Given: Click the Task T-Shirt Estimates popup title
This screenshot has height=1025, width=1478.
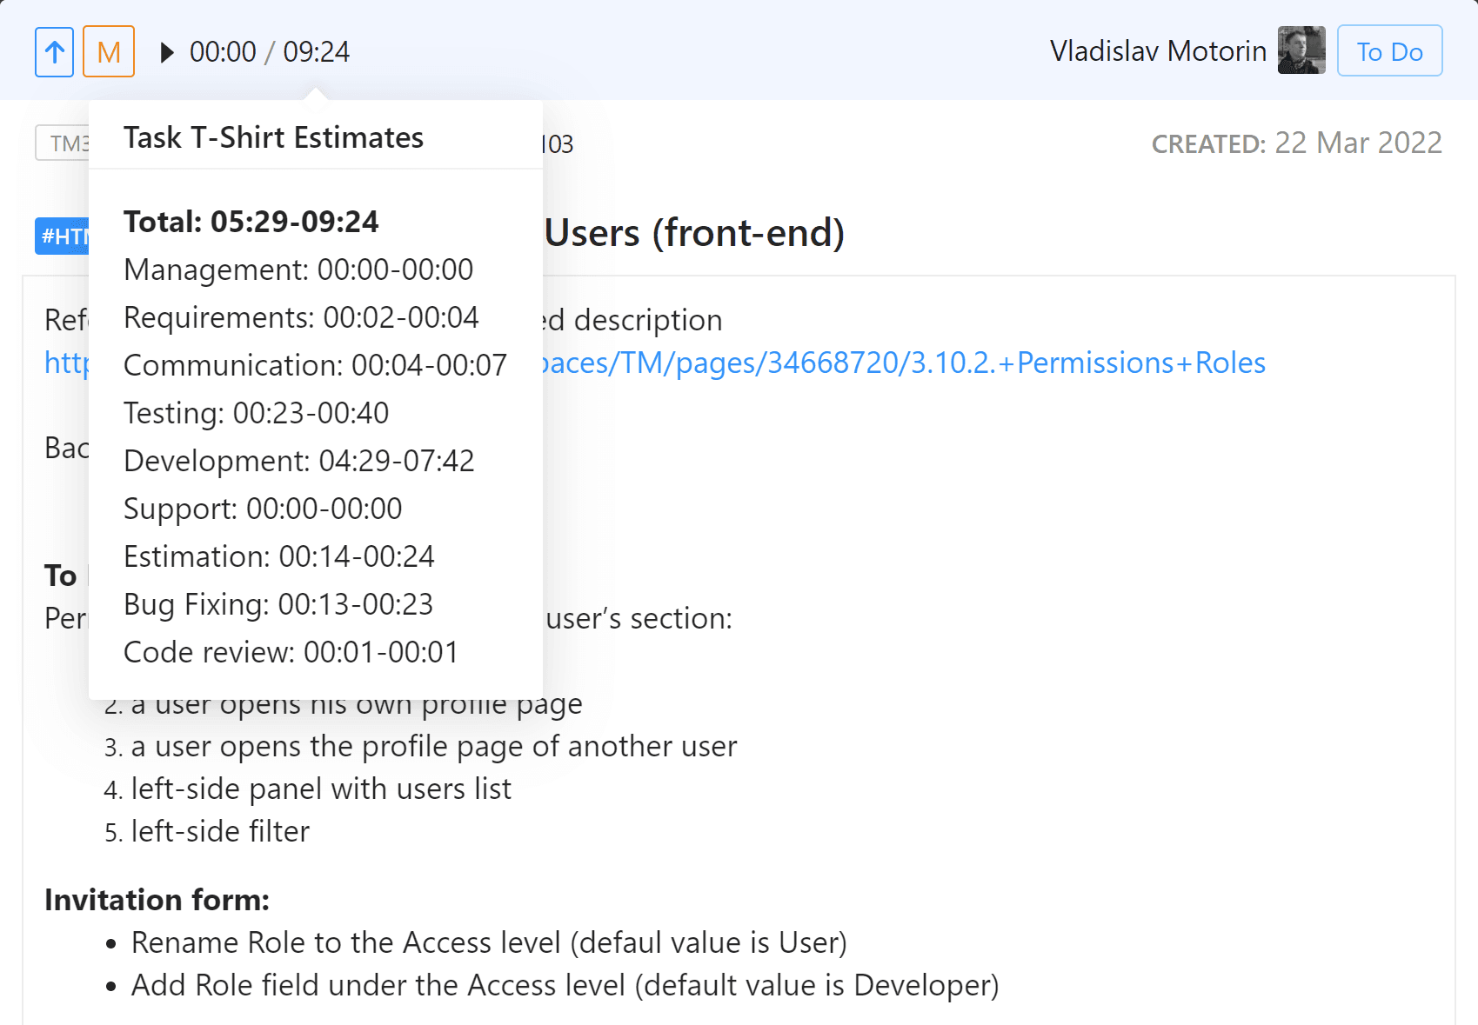Looking at the screenshot, I should pos(274,137).
